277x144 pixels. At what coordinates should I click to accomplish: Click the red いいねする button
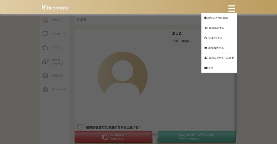coord(113,137)
